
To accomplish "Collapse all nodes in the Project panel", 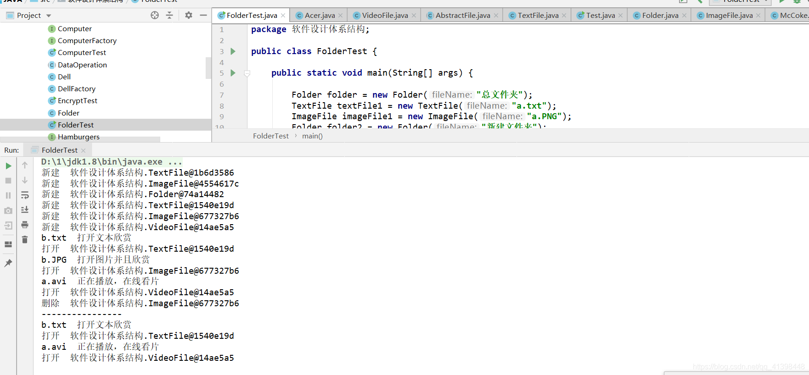I will pyautogui.click(x=169, y=15).
